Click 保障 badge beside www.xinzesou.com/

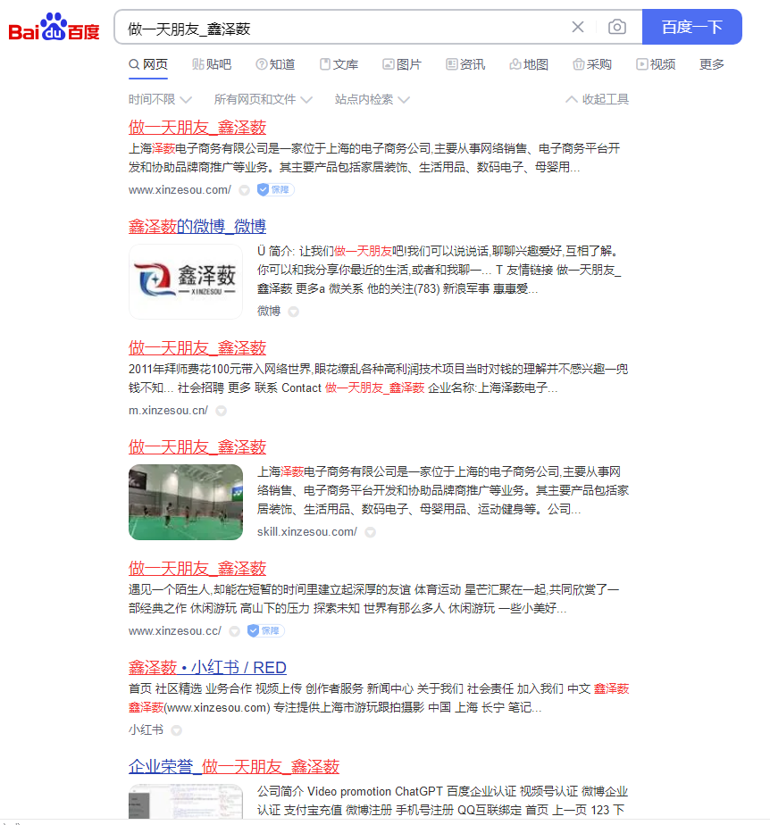pos(275,190)
